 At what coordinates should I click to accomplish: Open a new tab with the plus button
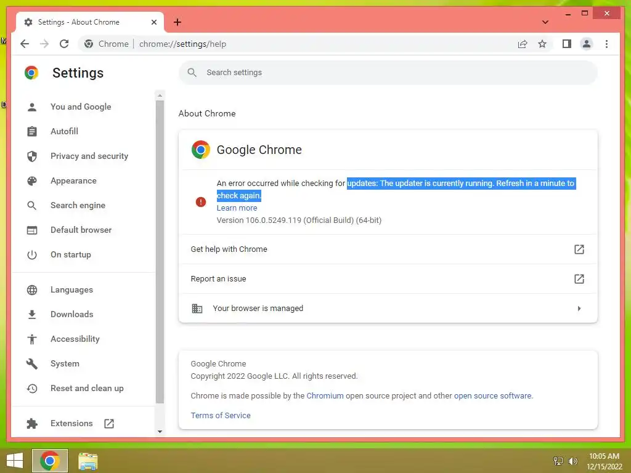177,22
